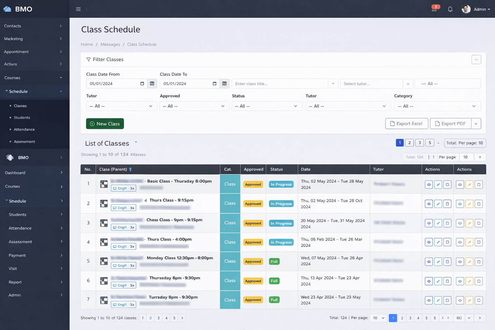
Task: Click orange pencil icon for Thursday 8pm - 9:30pm
Action: (469, 281)
